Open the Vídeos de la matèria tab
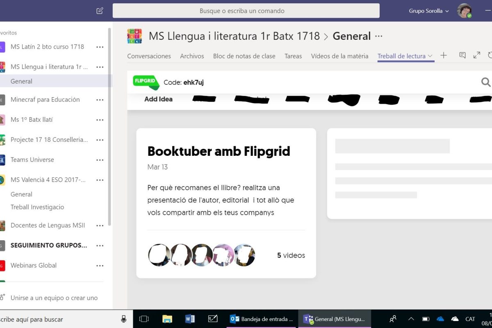Screen dimensions: 492x328 tap(339, 56)
